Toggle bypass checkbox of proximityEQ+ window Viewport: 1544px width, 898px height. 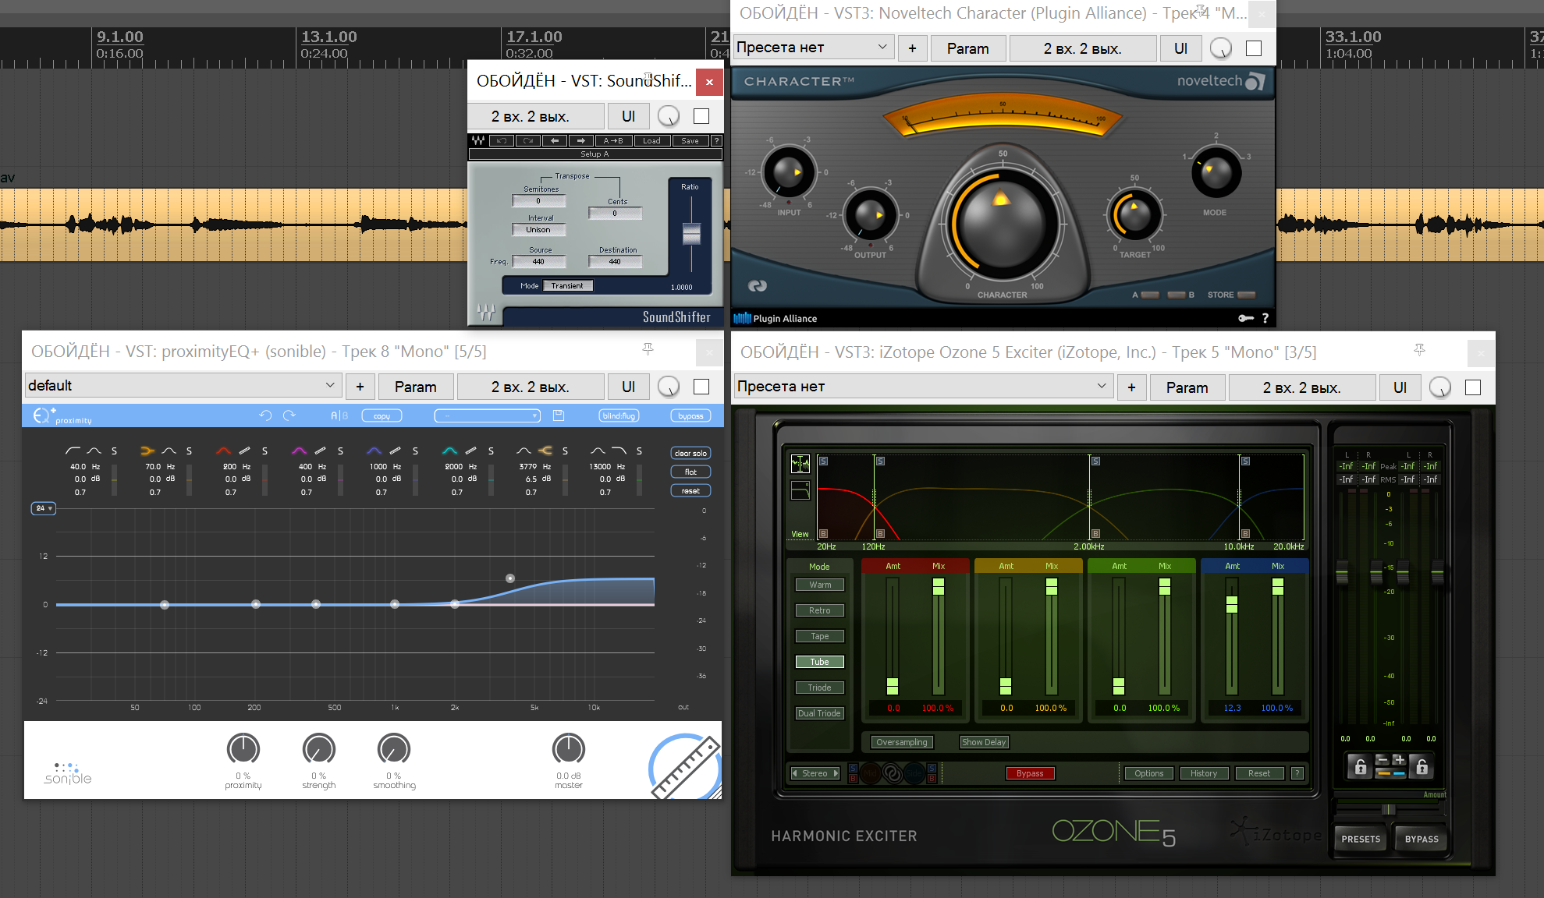tap(701, 387)
